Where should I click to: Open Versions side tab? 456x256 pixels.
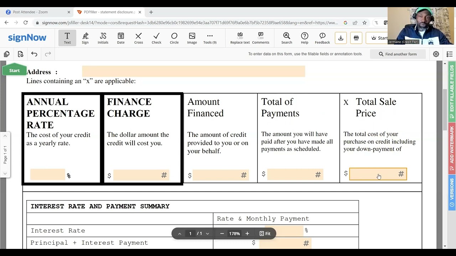(452, 193)
